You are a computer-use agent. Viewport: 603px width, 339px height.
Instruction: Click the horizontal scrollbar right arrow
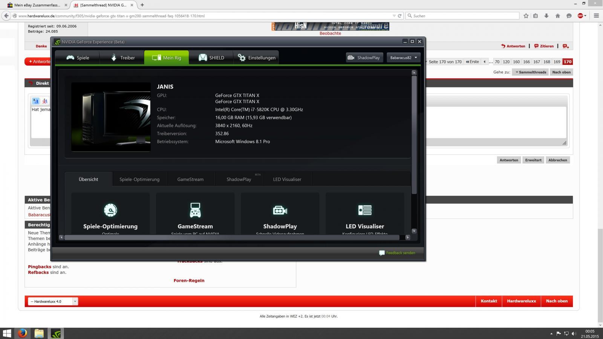[407, 237]
